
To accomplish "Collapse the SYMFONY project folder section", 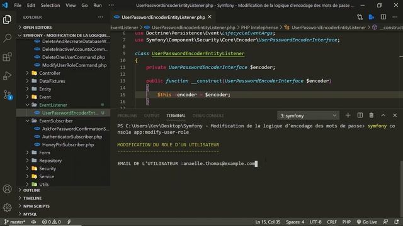I will tap(64, 35).
